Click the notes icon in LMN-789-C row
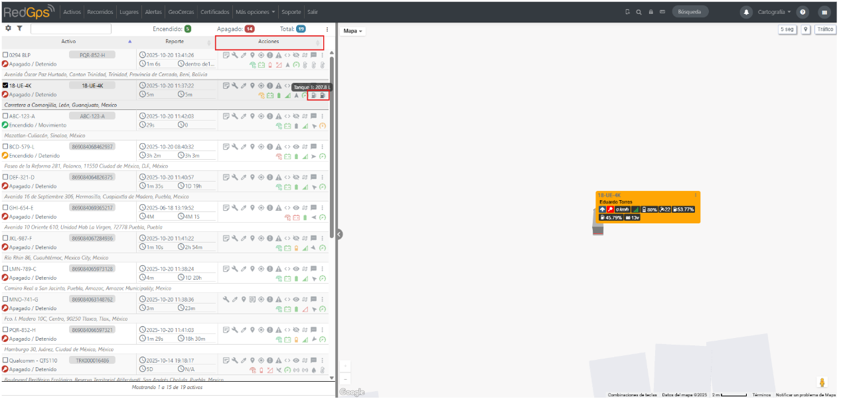The image size is (841, 399). click(x=226, y=268)
